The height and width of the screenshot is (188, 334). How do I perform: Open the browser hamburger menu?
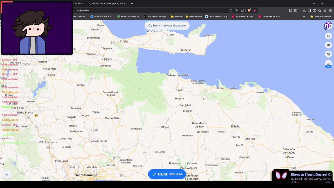point(330,10)
